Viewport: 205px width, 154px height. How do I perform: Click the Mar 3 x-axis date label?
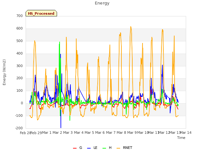click(68, 133)
